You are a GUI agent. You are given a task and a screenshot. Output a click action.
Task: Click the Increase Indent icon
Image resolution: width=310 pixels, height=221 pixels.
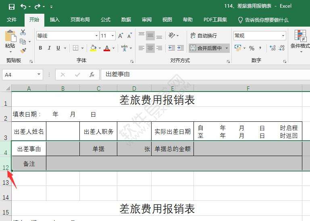point(181,48)
